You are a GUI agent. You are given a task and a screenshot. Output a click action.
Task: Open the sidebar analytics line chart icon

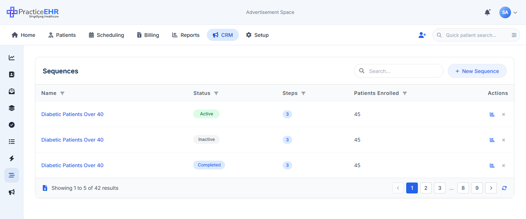click(12, 58)
